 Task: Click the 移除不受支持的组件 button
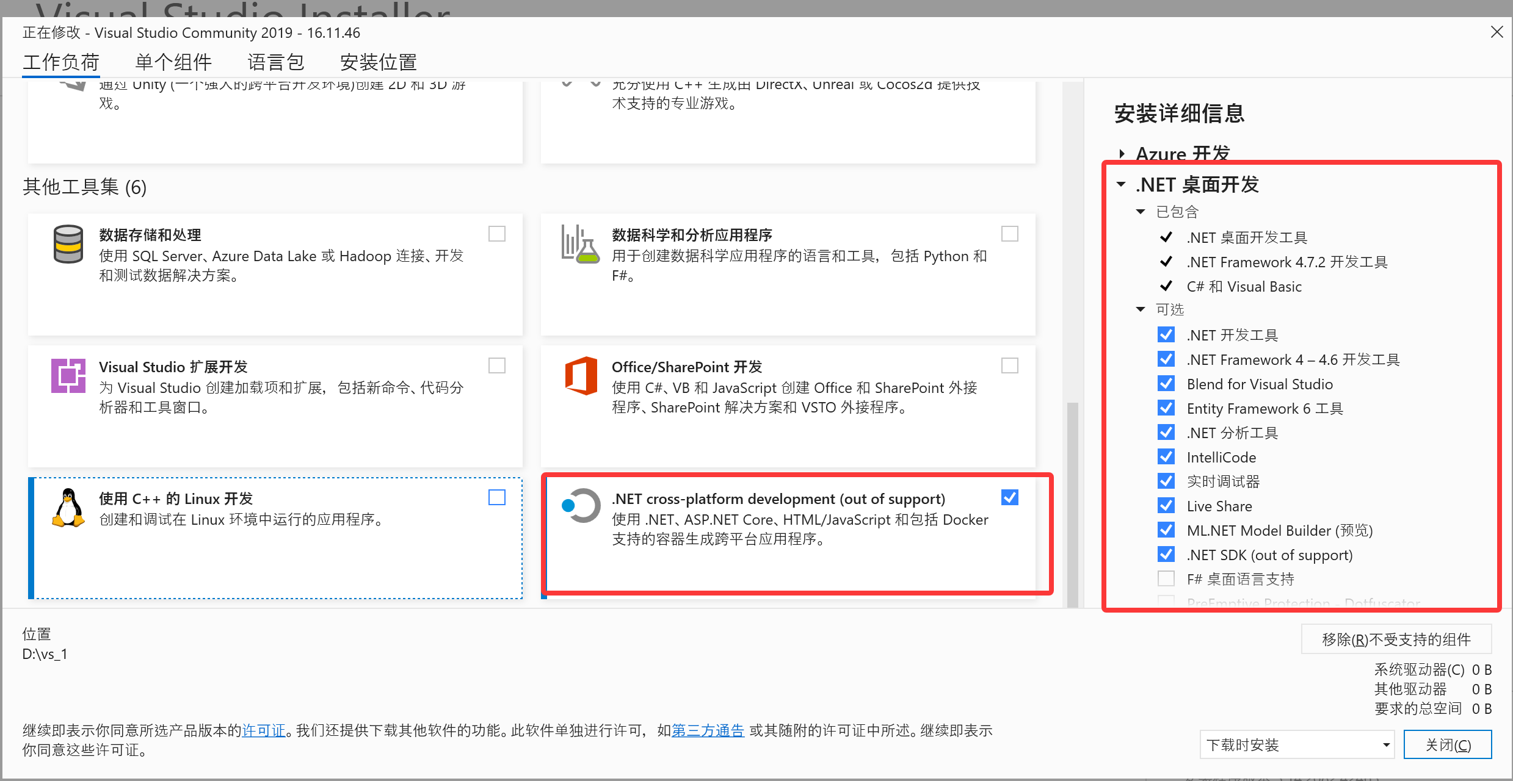[1396, 639]
